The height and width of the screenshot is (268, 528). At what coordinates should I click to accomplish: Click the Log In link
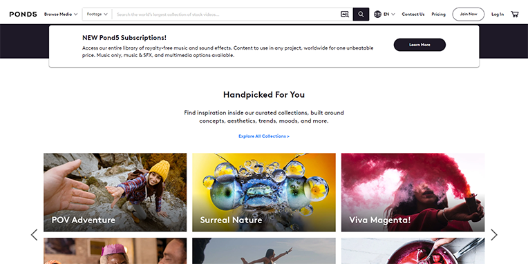tap(498, 14)
